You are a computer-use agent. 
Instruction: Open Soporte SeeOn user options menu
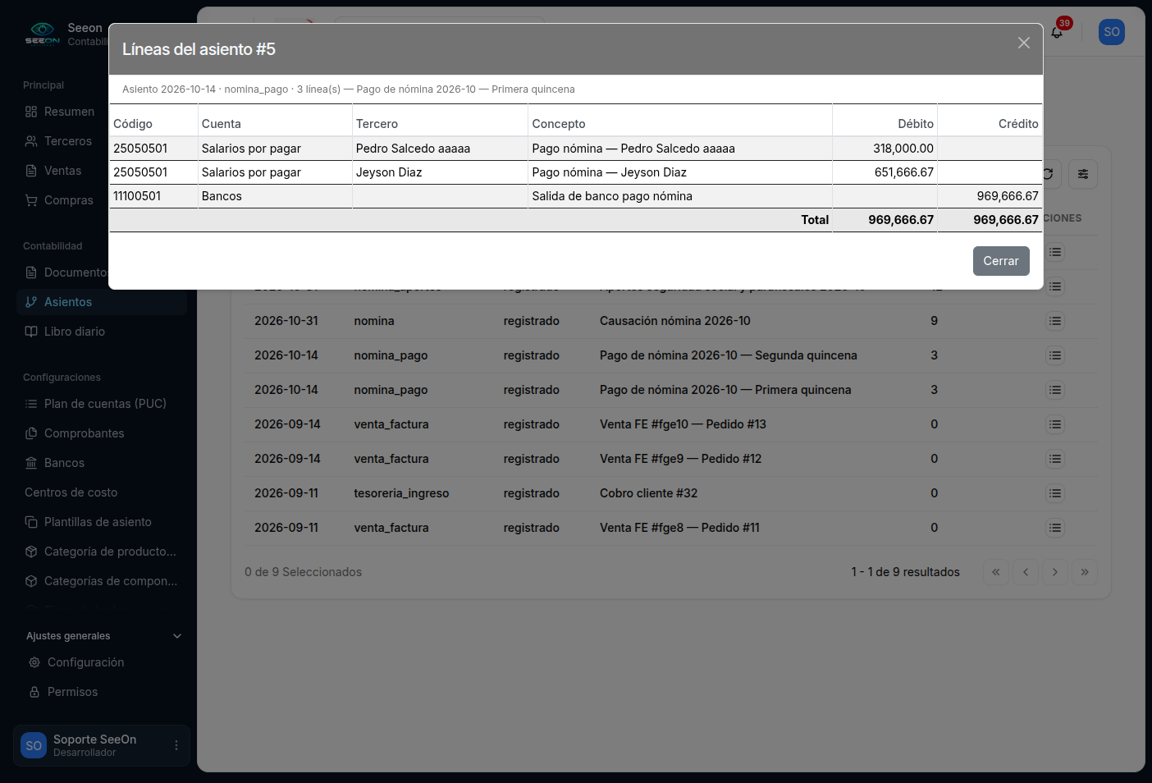click(176, 745)
